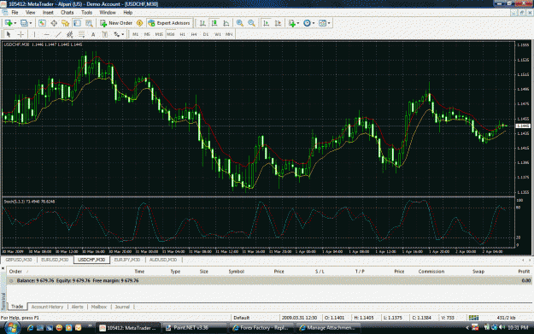Screen dimensions: 534x334
Task: Expand the Periods dropdown arrow
Action: (314, 23)
